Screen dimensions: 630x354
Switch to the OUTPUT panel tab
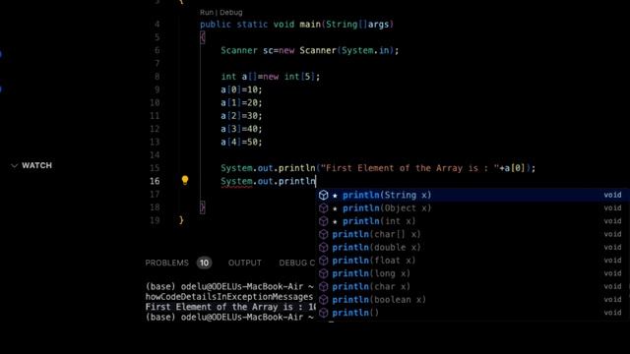tap(245, 263)
